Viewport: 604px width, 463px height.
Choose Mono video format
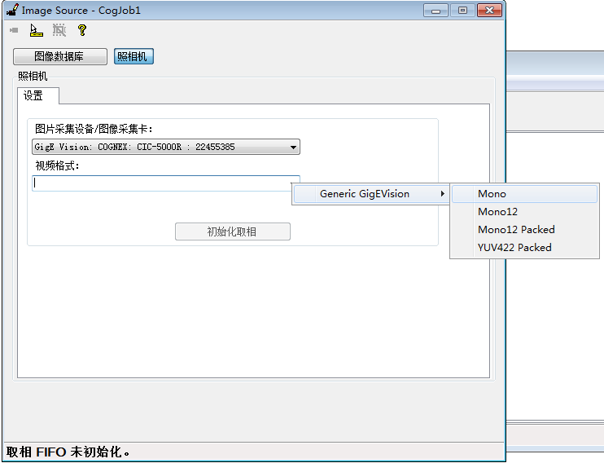(x=524, y=194)
